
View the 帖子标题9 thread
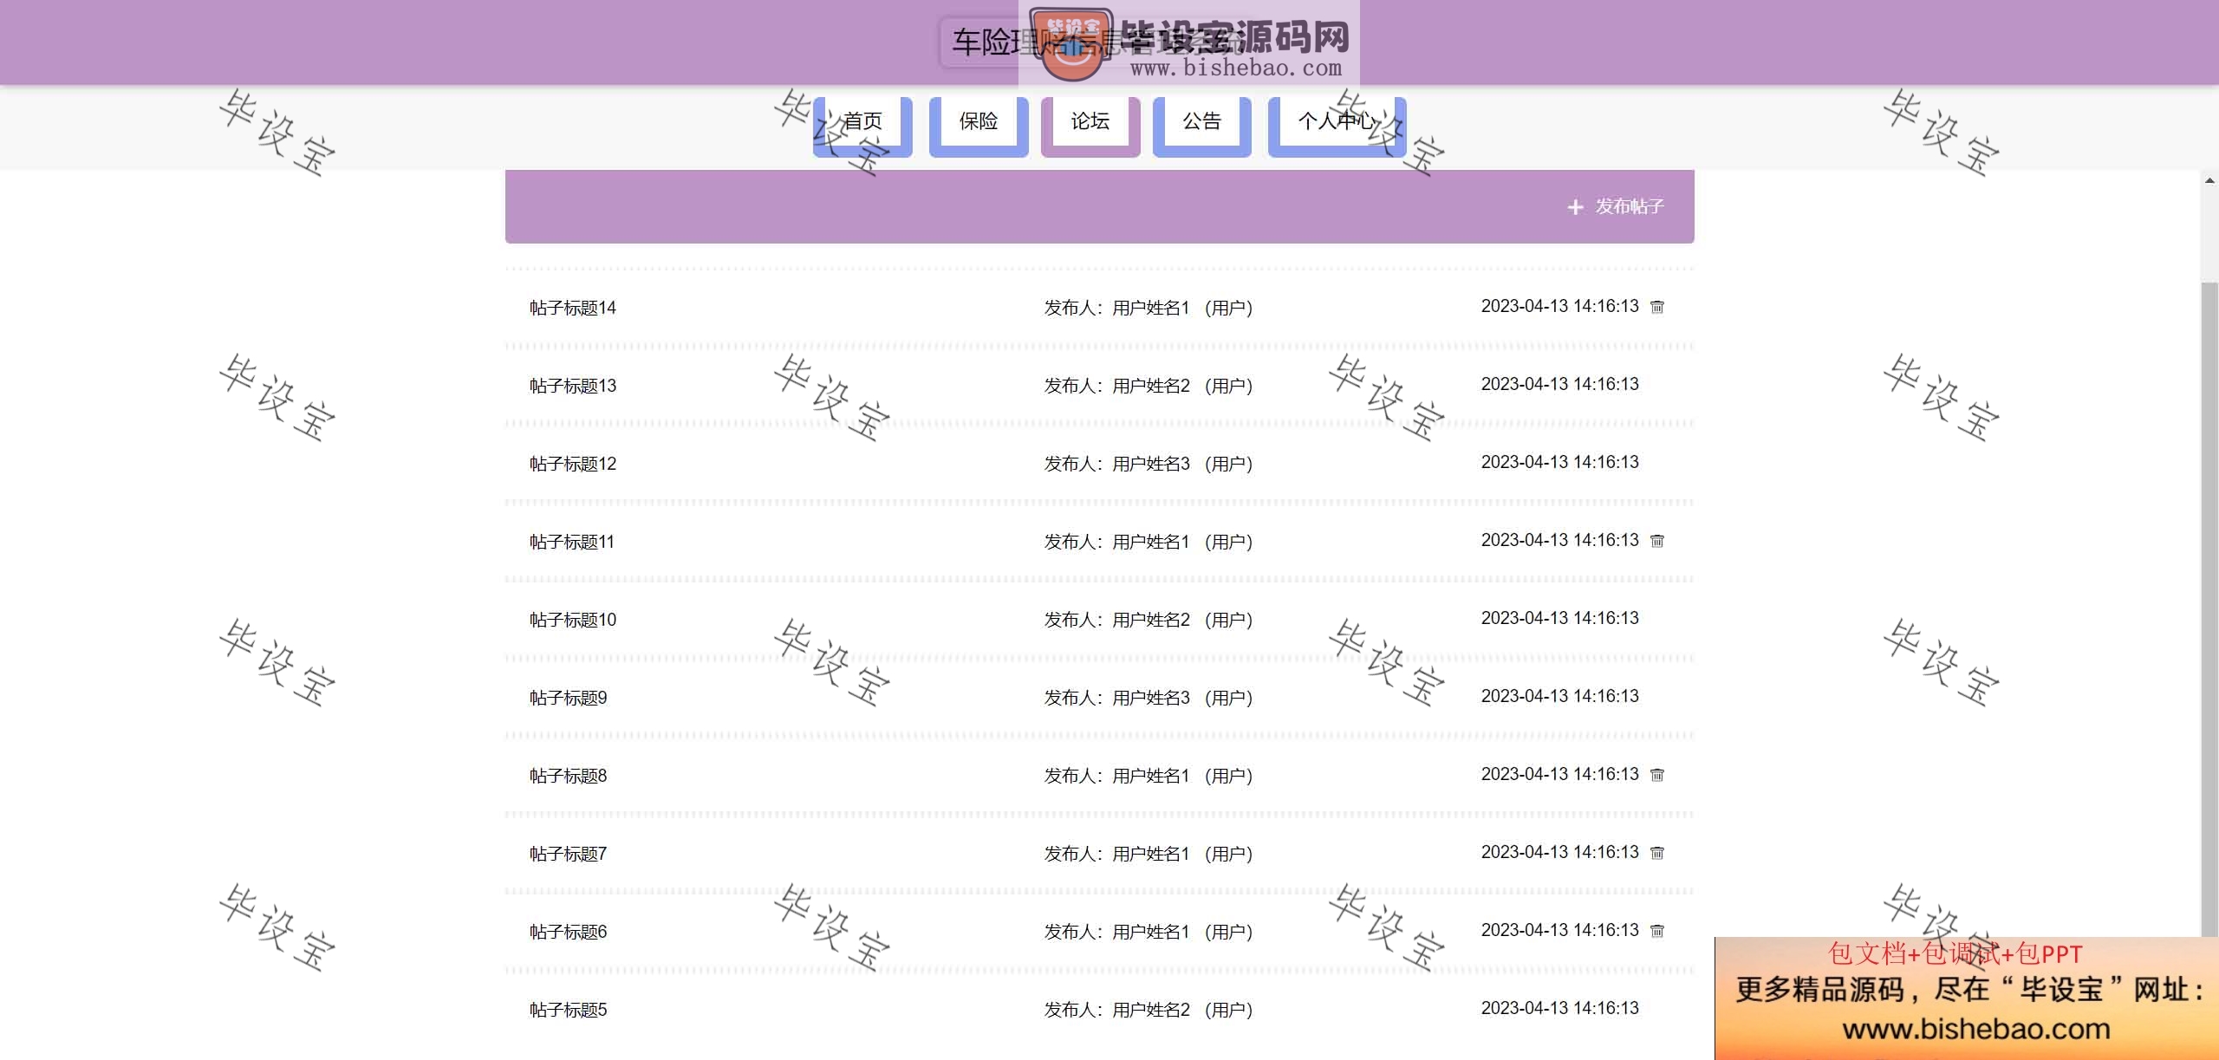pyautogui.click(x=569, y=698)
